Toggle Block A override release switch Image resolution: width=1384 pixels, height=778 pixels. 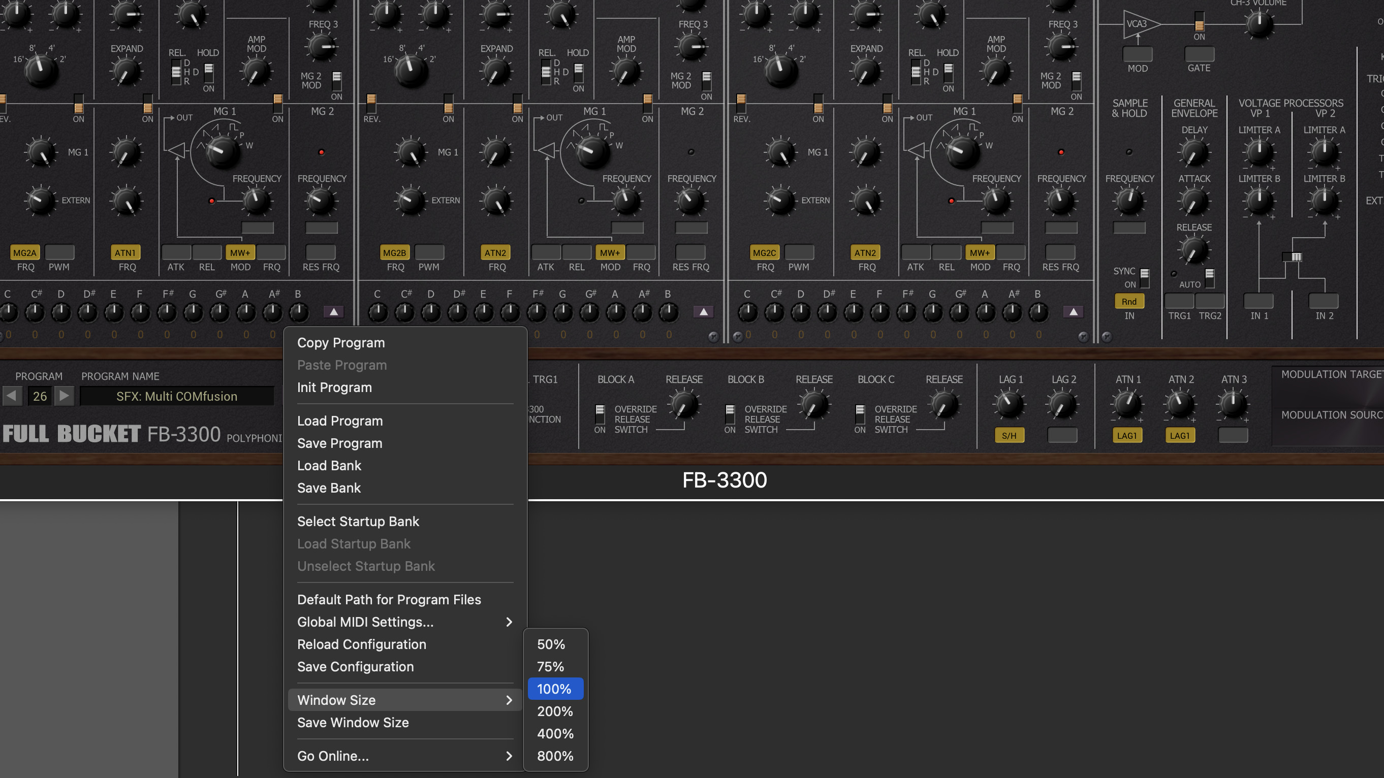coord(600,414)
